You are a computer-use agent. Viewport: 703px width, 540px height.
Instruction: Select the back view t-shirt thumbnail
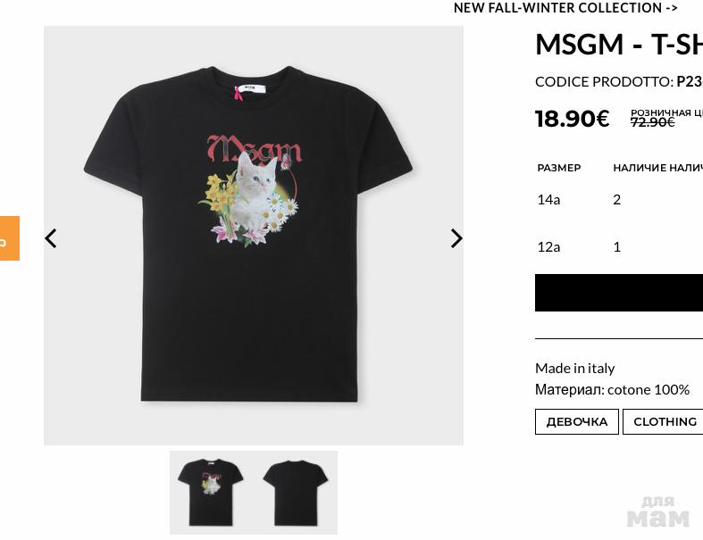[296, 492]
